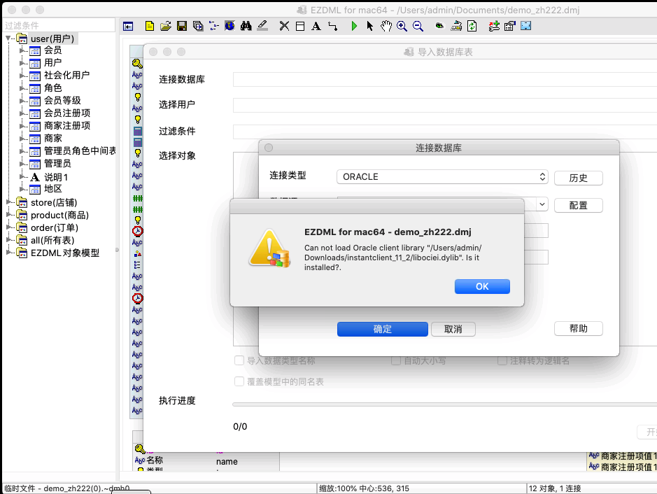Screen dimensions: 657x494
Task: Click the fit-to-screen blue icon
Action: click(526, 26)
